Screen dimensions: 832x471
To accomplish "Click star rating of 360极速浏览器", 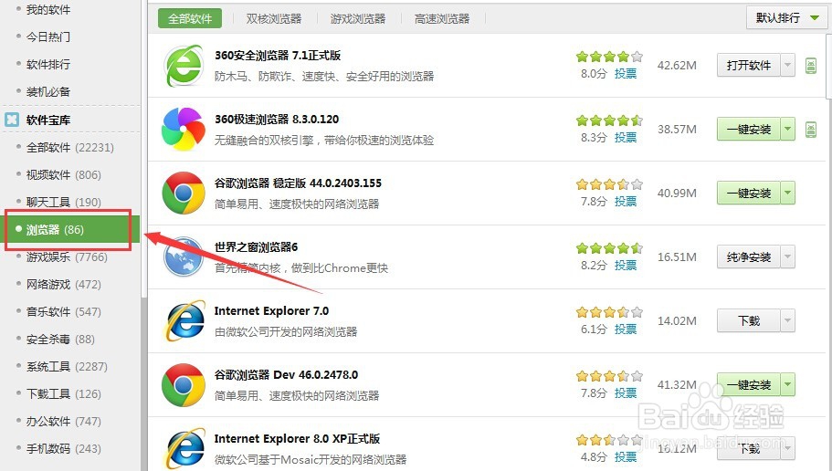I will tap(610, 120).
